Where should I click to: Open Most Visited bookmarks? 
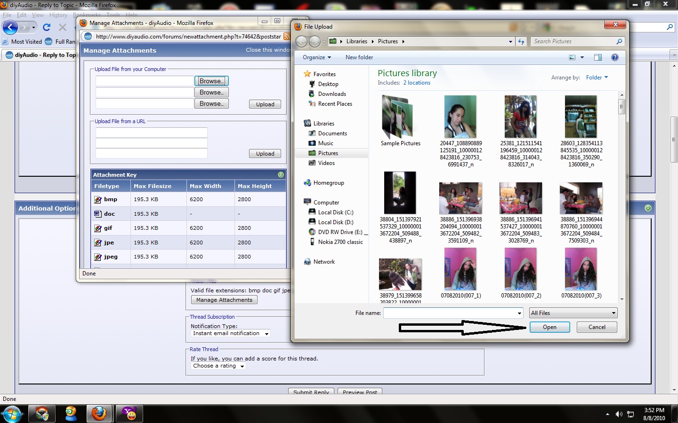click(x=22, y=42)
